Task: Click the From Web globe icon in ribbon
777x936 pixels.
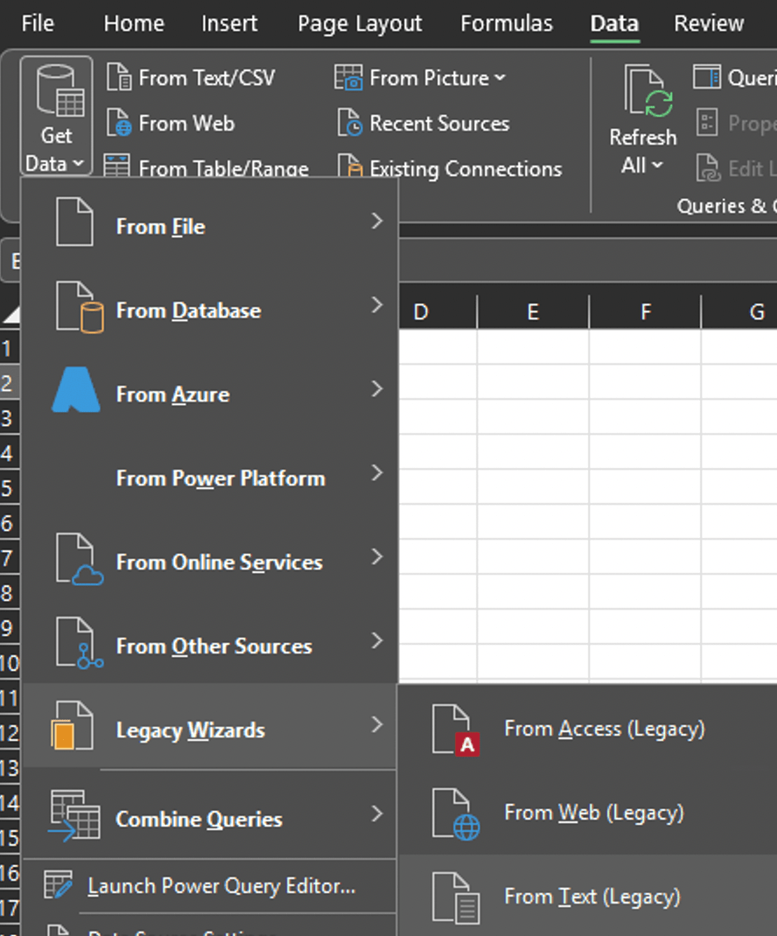Action: (119, 123)
